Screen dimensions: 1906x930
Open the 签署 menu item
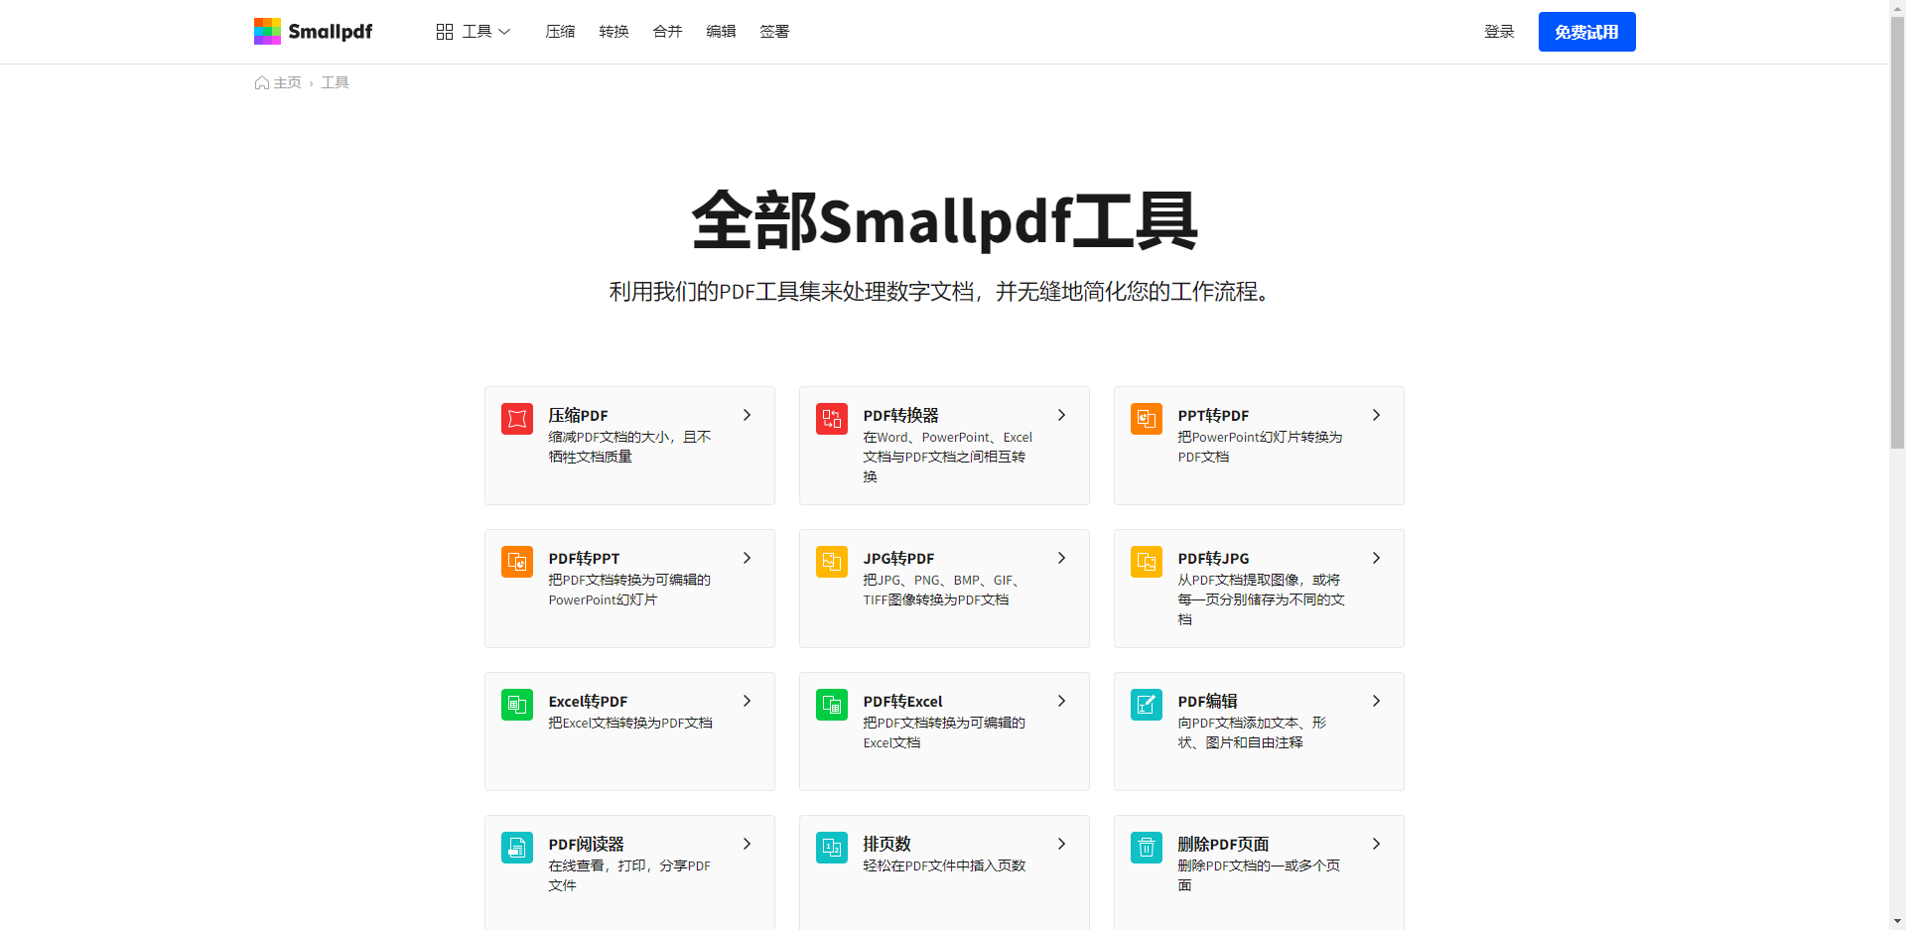pyautogui.click(x=773, y=31)
